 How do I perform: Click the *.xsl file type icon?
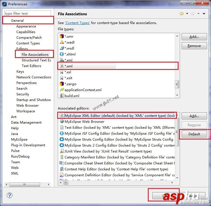tap(61, 72)
